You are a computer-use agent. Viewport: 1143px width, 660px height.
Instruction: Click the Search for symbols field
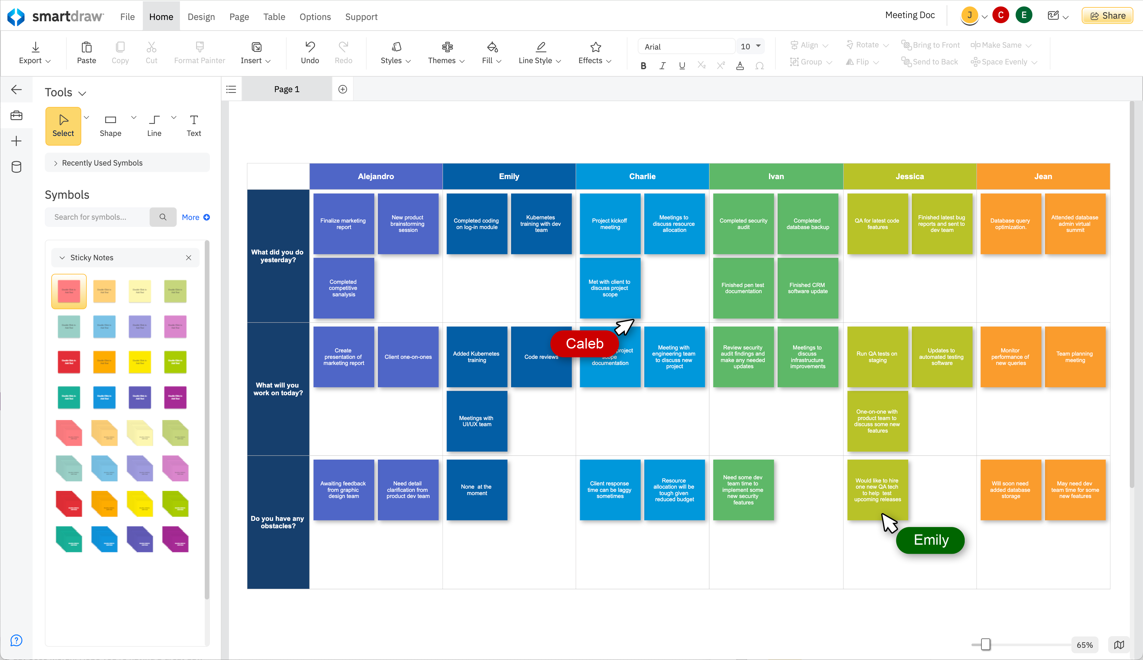97,217
